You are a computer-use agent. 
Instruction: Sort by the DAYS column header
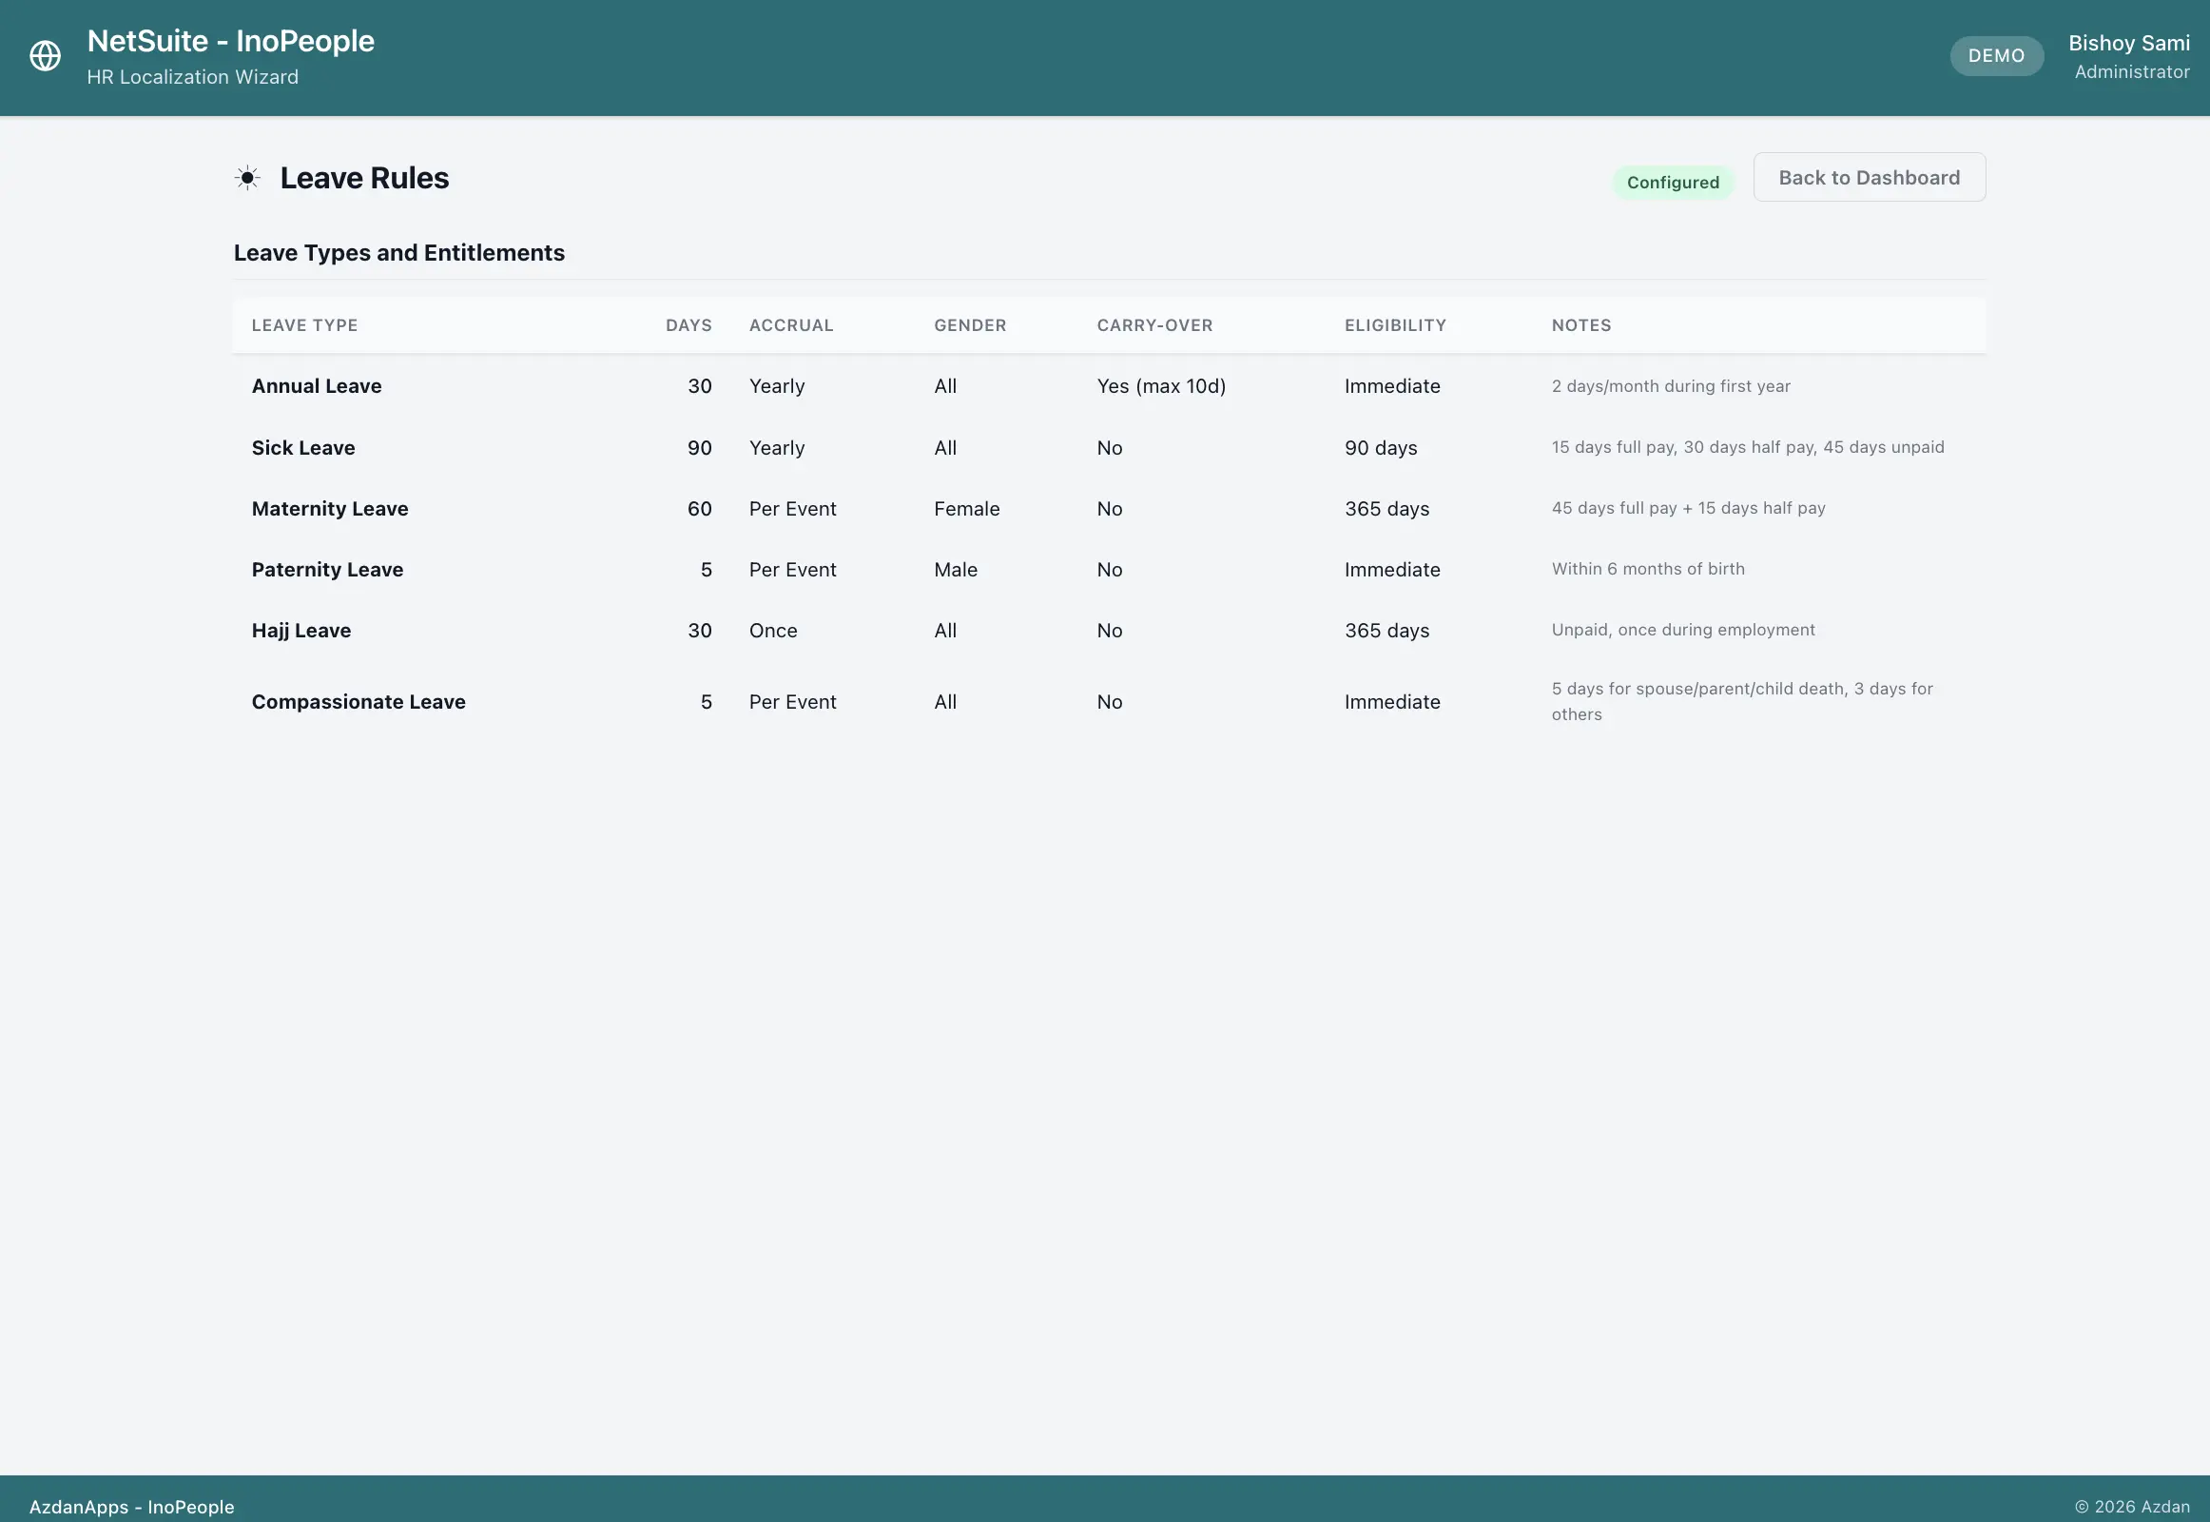[x=688, y=325]
